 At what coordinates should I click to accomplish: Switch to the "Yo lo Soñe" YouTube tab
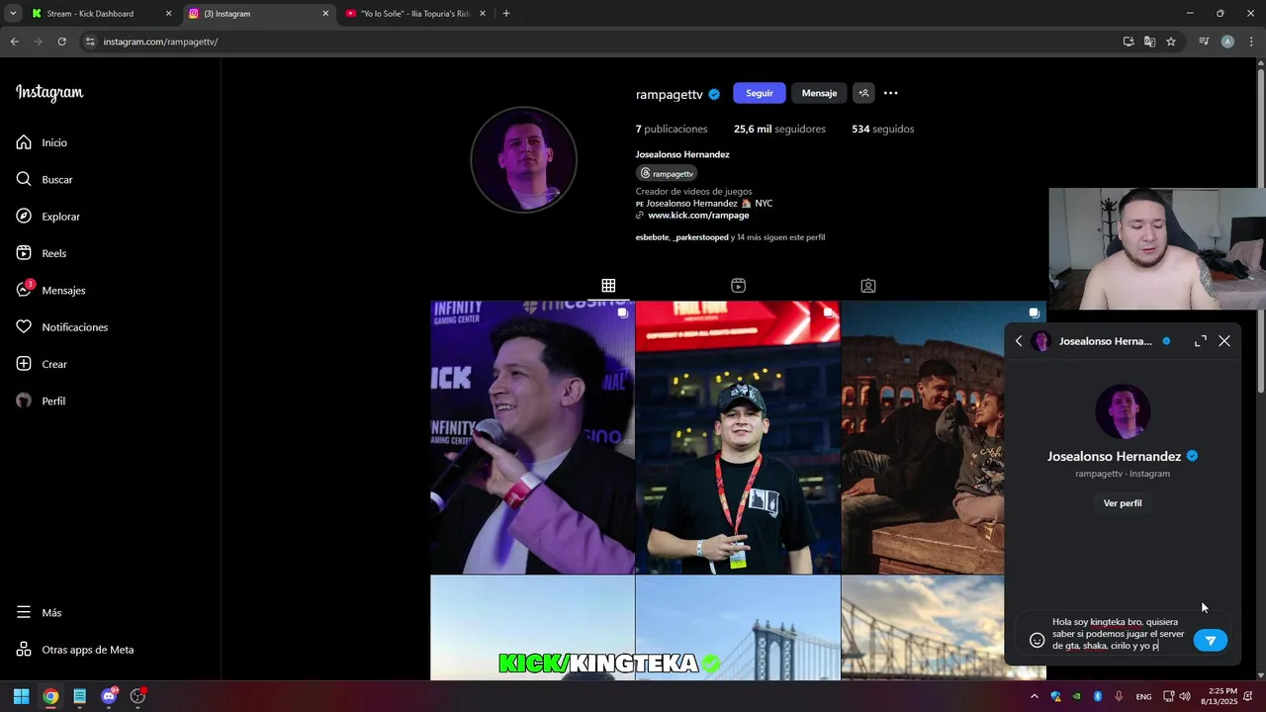[415, 14]
